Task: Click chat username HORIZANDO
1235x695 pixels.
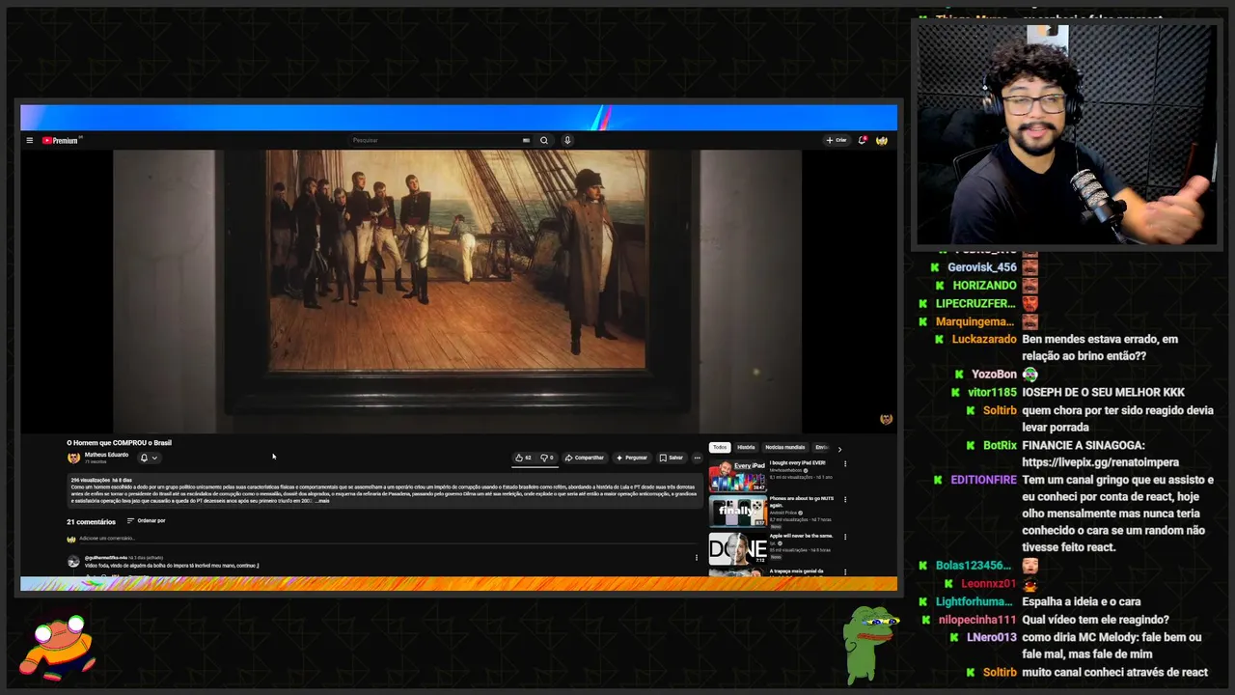Action: (x=985, y=286)
